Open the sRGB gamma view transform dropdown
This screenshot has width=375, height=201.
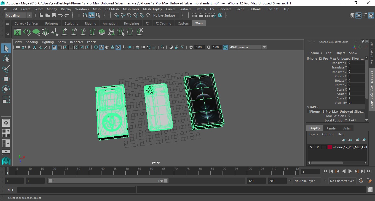pyautogui.click(x=248, y=47)
